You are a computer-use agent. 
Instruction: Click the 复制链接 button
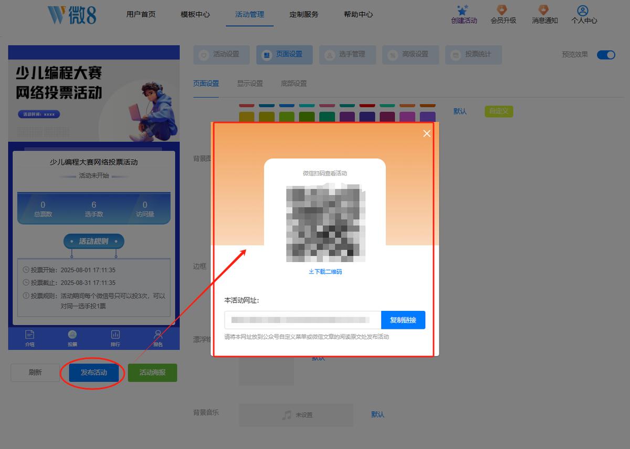[403, 320]
